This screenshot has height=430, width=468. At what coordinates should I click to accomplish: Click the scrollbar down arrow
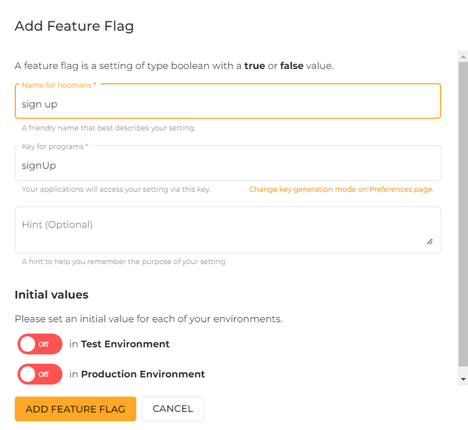pyautogui.click(x=463, y=380)
